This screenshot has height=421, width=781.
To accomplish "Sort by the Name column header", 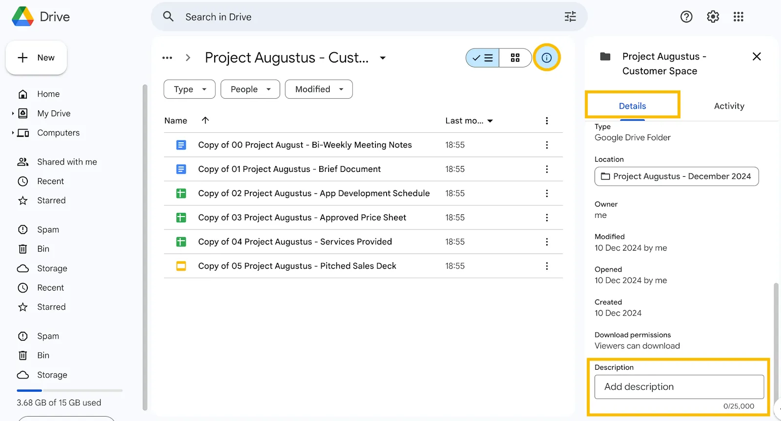I will coord(176,121).
